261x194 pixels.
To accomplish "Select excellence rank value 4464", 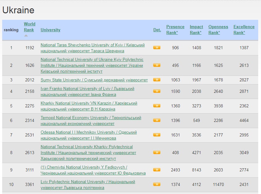I will pyautogui.click(x=244, y=120).
